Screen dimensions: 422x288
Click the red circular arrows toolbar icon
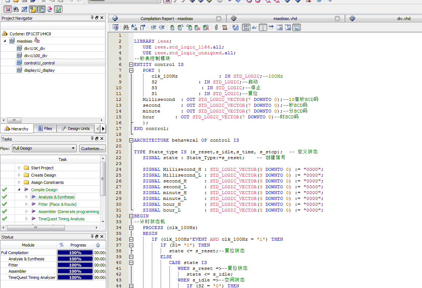[50, 9]
